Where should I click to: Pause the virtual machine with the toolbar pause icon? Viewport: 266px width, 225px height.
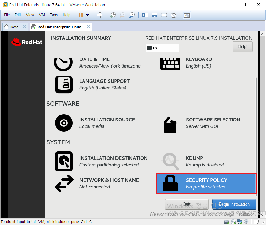pyautogui.click(x=81, y=15)
